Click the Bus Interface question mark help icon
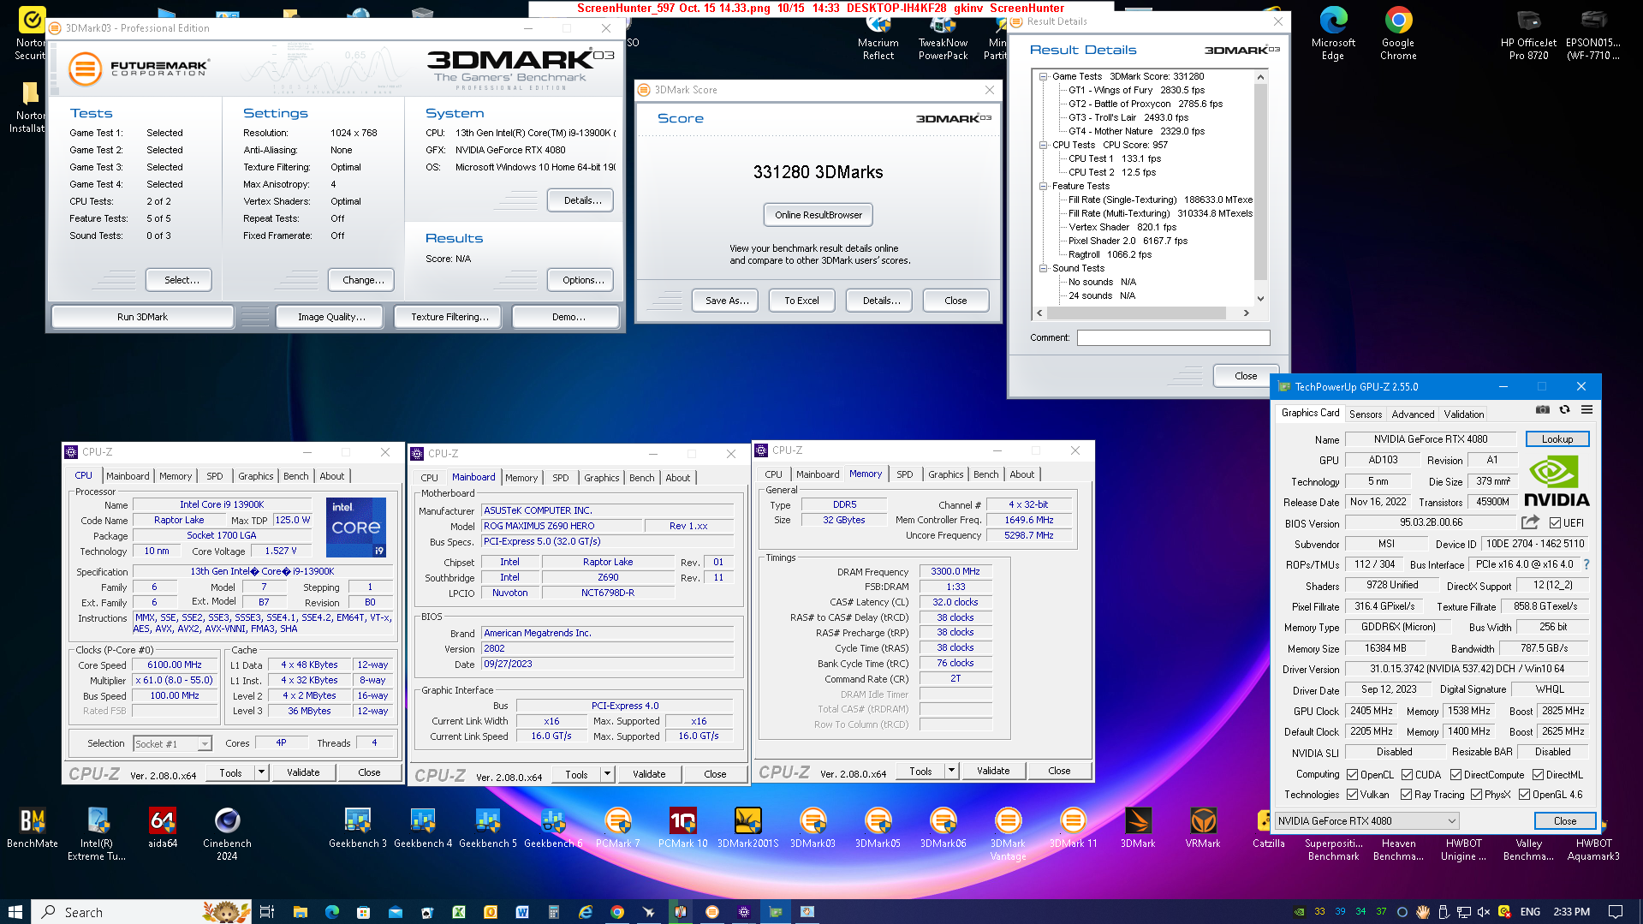Image resolution: width=1643 pixels, height=924 pixels. [1586, 564]
